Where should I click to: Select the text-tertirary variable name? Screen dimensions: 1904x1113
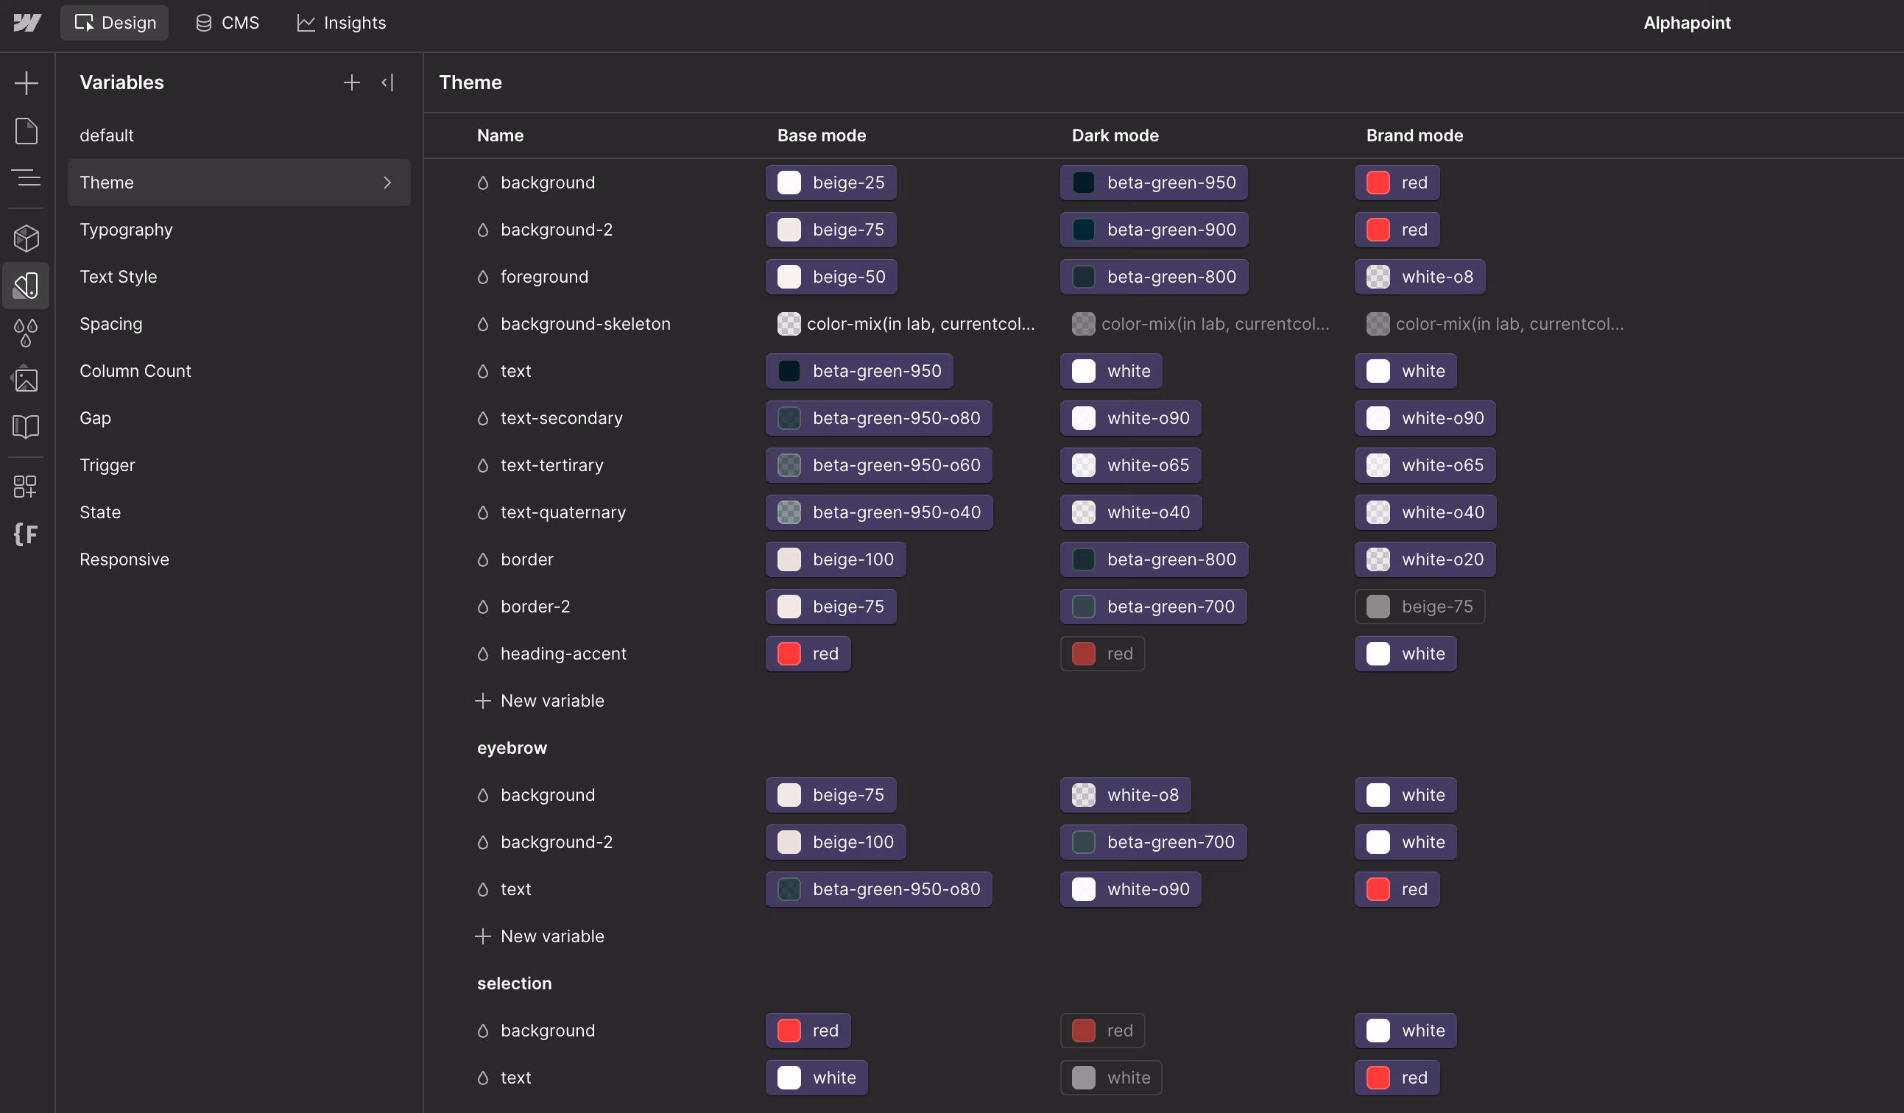tap(551, 465)
